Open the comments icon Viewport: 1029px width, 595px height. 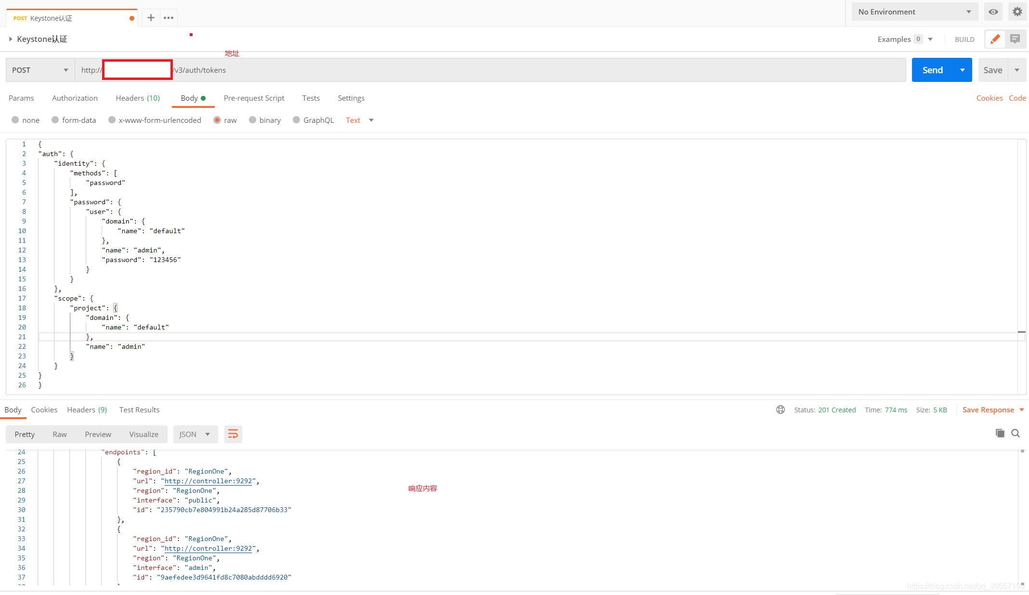tap(1015, 39)
